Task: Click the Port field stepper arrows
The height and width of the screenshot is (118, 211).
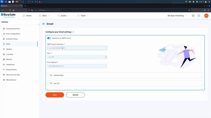Action: (106, 57)
